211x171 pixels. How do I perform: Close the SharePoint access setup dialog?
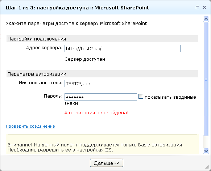pos(204,7)
